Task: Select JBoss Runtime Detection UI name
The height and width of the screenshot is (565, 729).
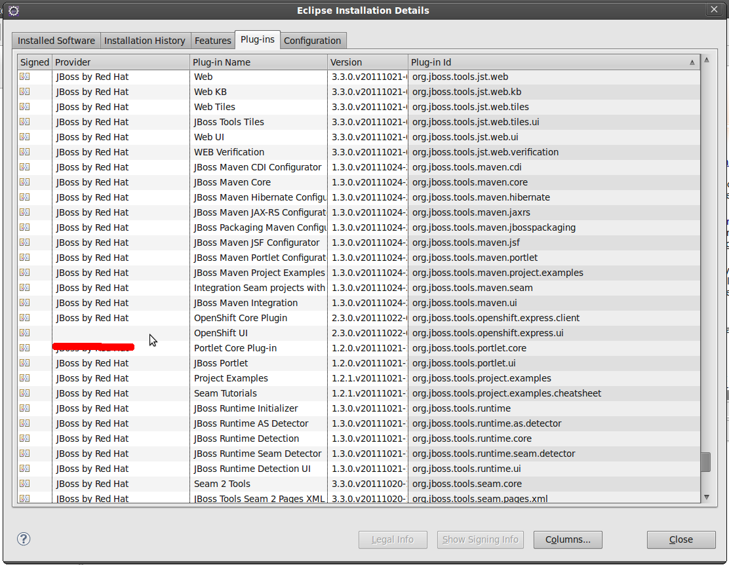Action: coord(252,468)
